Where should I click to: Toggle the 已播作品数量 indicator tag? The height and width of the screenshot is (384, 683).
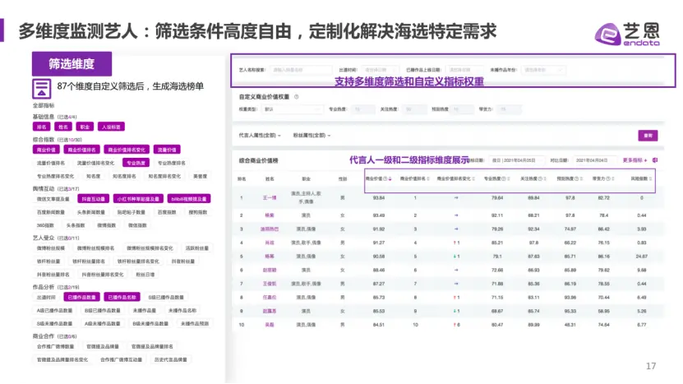point(81,298)
